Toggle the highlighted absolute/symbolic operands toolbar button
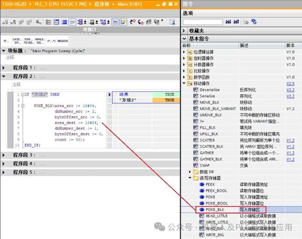 [x=72, y=22]
